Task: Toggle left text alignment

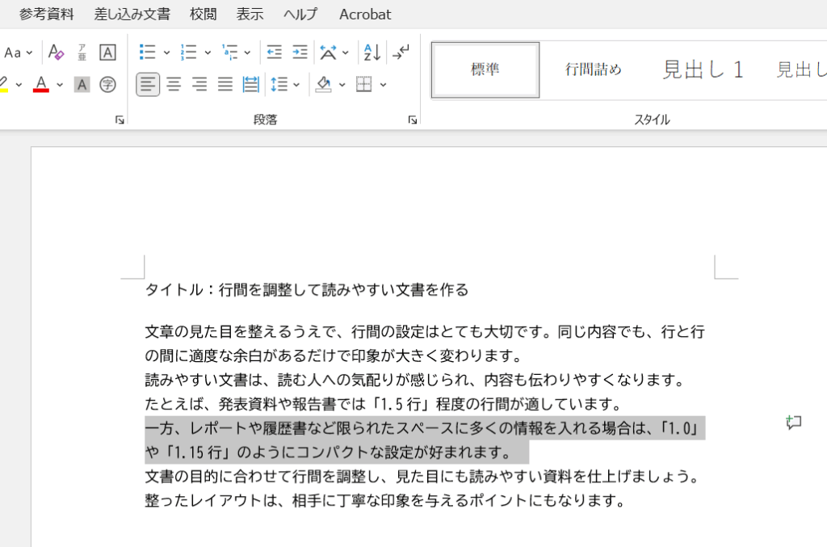Action: [x=148, y=84]
